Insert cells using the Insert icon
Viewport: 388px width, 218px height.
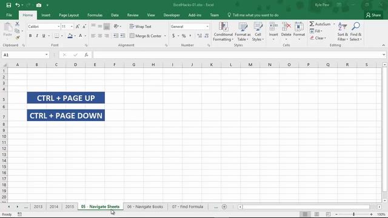(273, 30)
